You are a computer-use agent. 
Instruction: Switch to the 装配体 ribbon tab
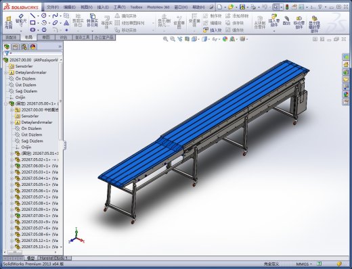(x=11, y=37)
